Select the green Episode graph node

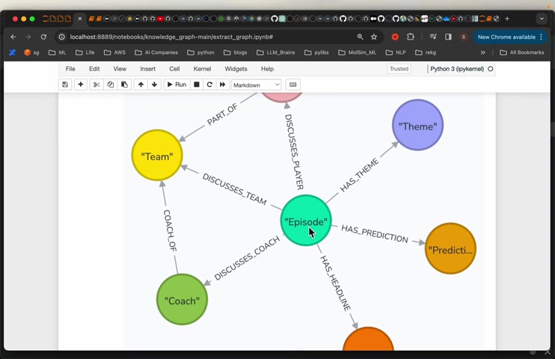pos(306,220)
